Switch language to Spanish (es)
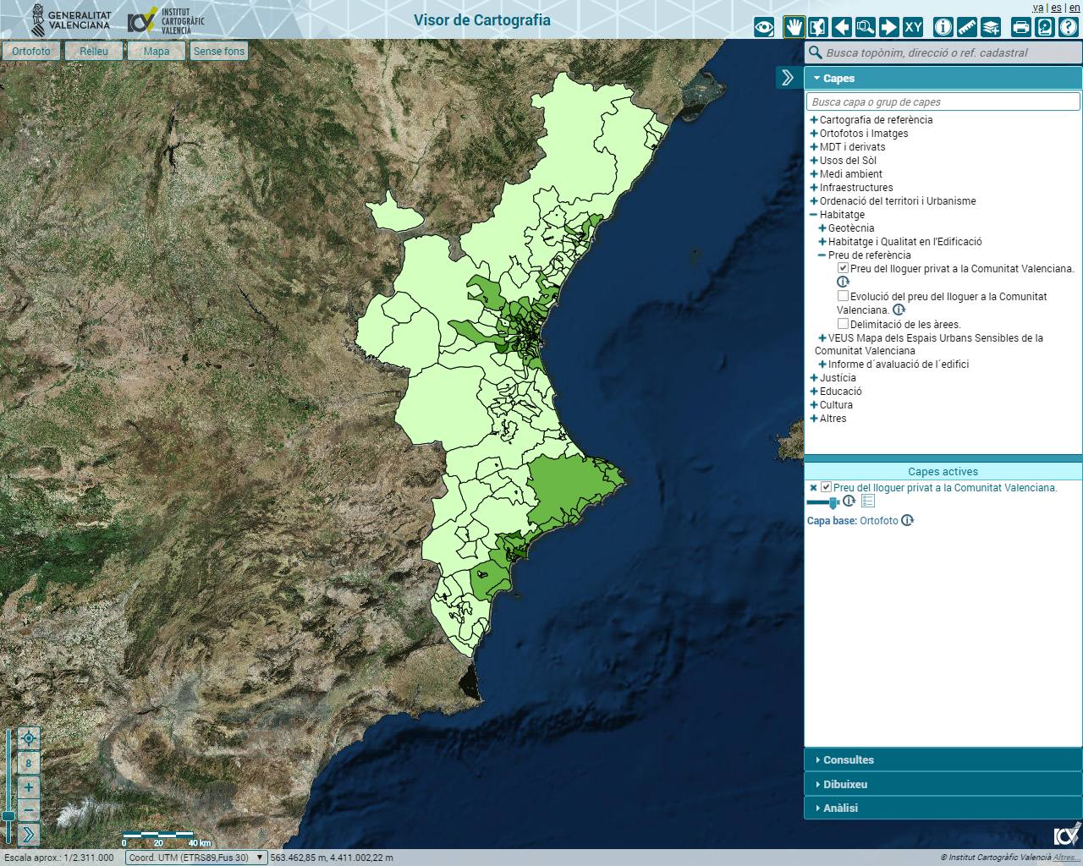The width and height of the screenshot is (1083, 866). (x=1056, y=8)
